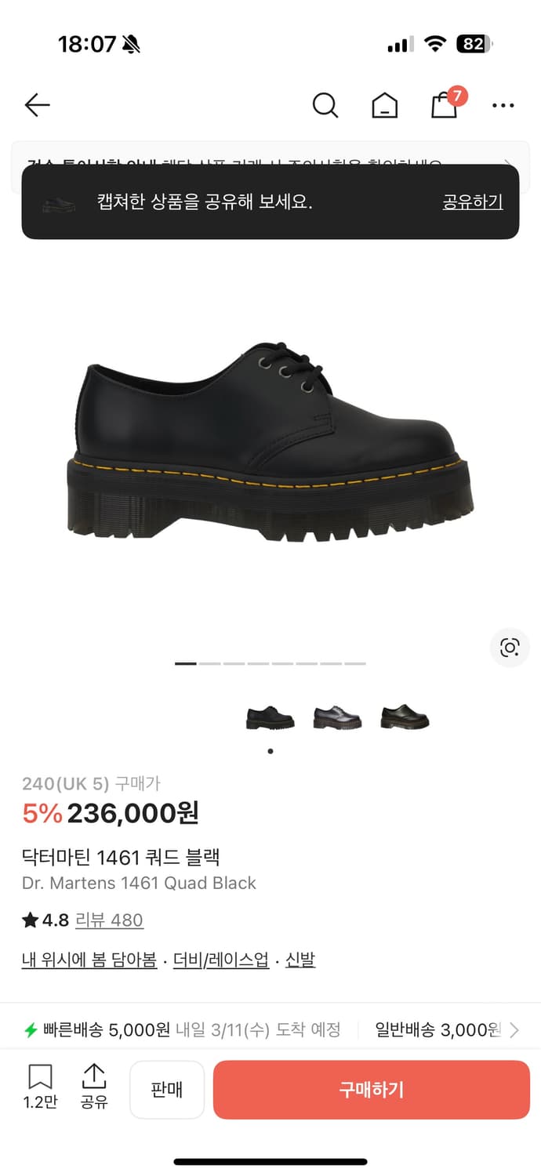Viewport: 541px width, 1176px height.
Task: Expand the delivery options chevron
Action: click(x=514, y=1029)
